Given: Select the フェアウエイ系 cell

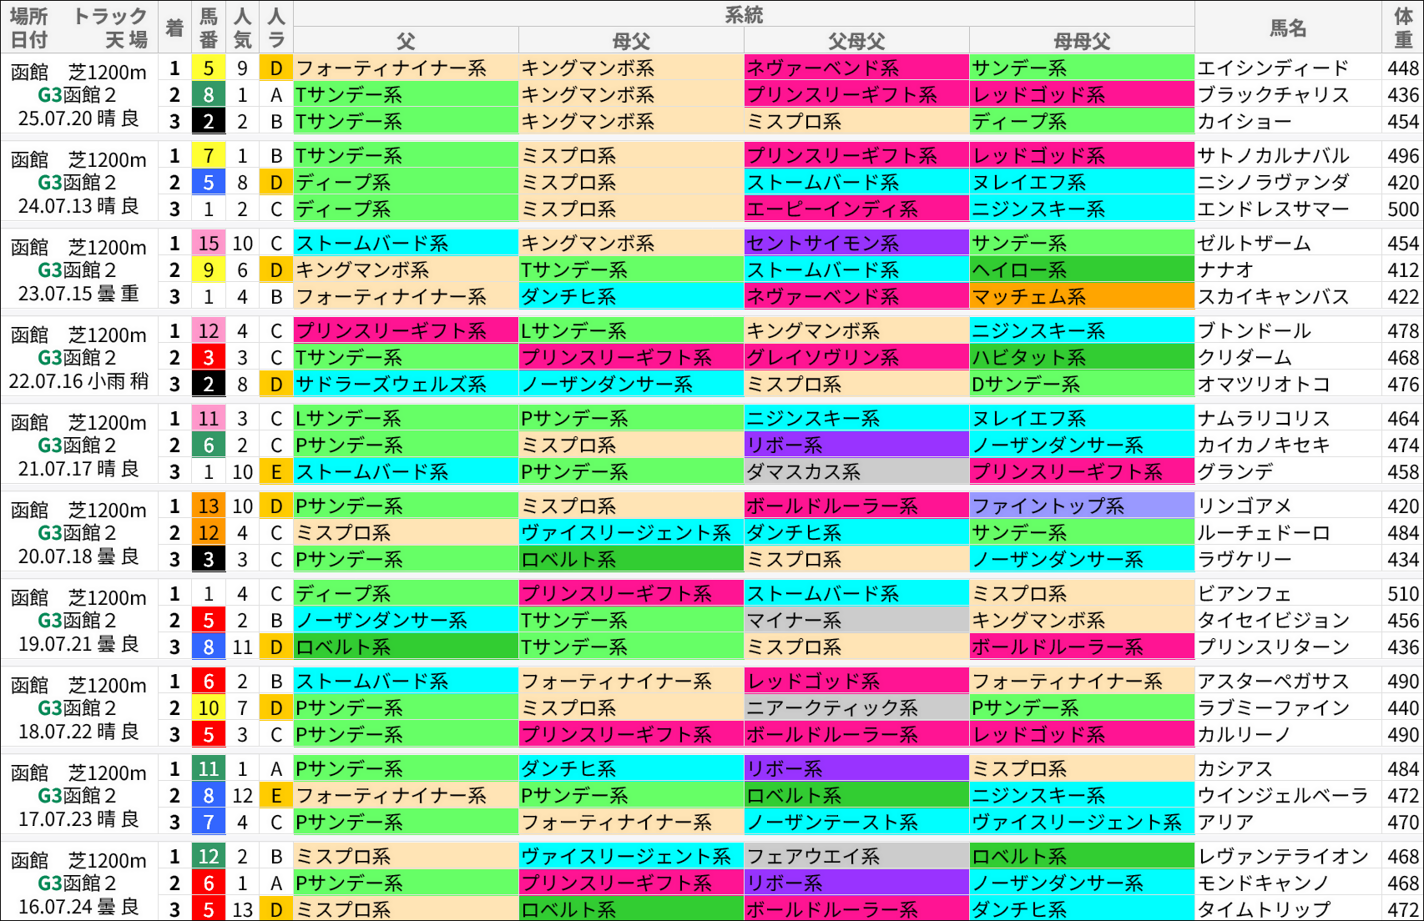Looking at the screenshot, I should (x=856, y=857).
